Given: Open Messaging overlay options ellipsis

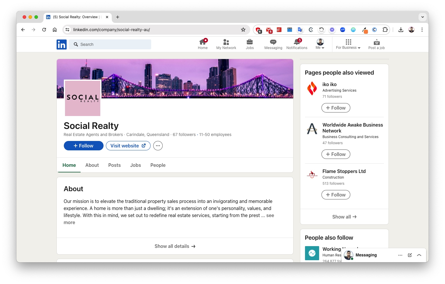Looking at the screenshot, I should point(400,255).
